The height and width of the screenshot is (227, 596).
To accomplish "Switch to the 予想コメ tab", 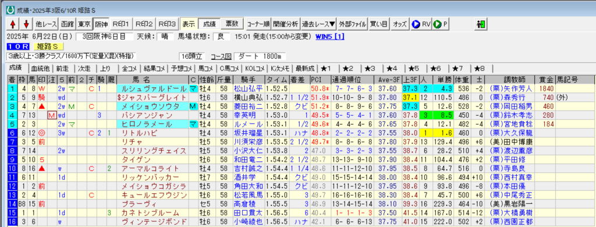I will pos(181,69).
